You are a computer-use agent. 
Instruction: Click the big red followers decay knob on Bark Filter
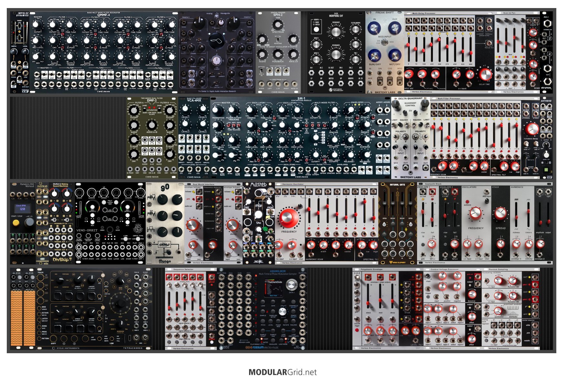532,129
